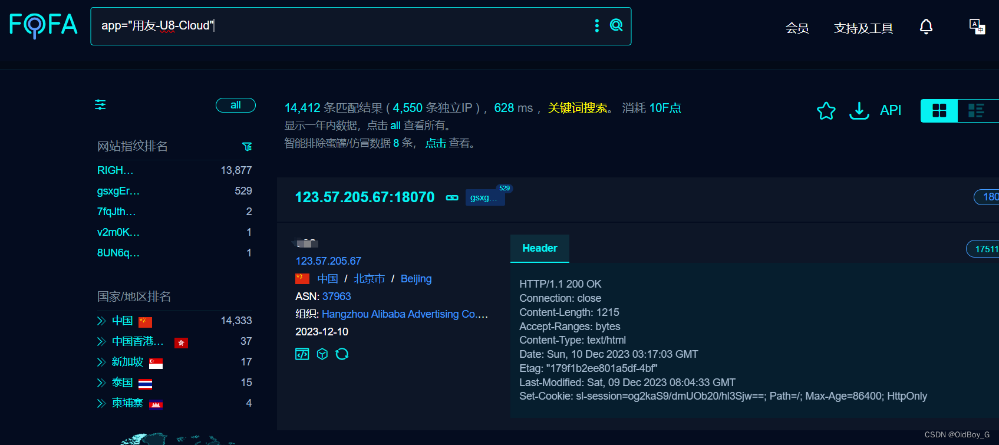Screen dimensions: 999x445
Task: Open the filter settings sliders icon
Action: click(x=101, y=105)
